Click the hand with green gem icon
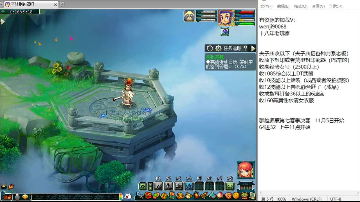Viewport: 360px width, 202px height. pos(156,195)
